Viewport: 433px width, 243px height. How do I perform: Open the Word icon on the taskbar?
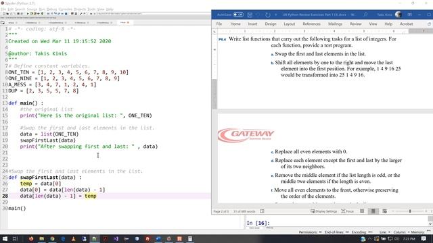(x=158, y=238)
